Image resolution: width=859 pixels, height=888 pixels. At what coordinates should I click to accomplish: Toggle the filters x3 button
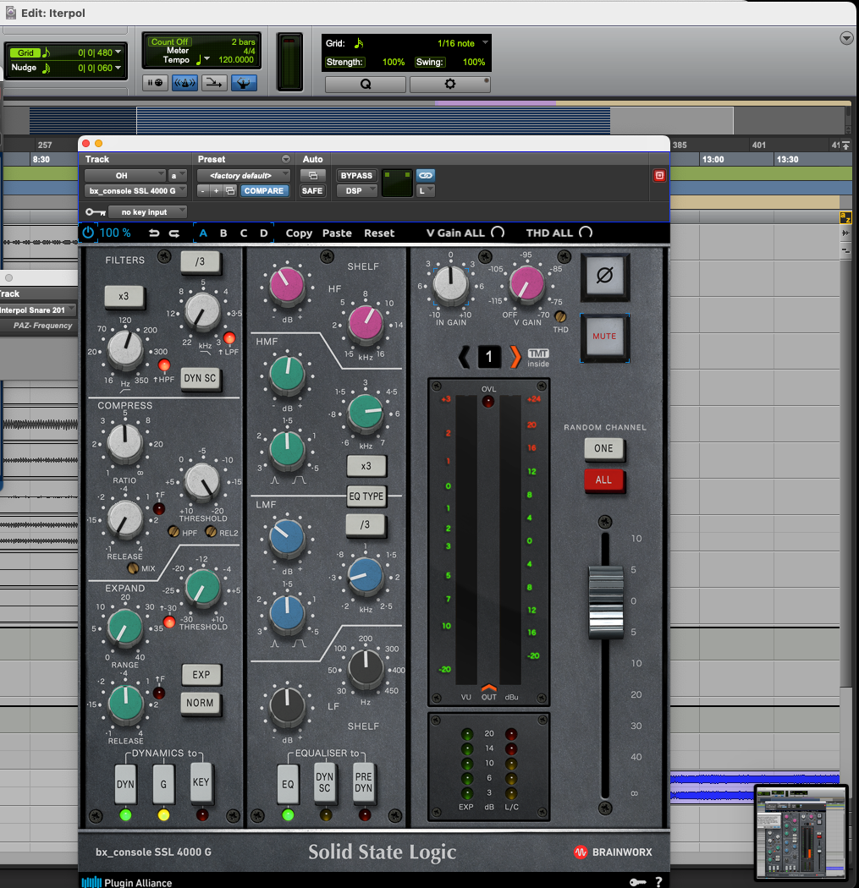[x=124, y=296]
